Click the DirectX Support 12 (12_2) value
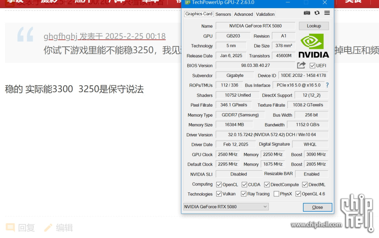 311,95
